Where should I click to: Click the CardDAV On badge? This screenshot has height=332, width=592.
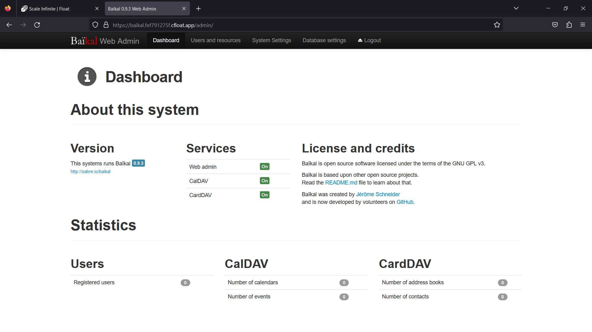[x=265, y=195]
